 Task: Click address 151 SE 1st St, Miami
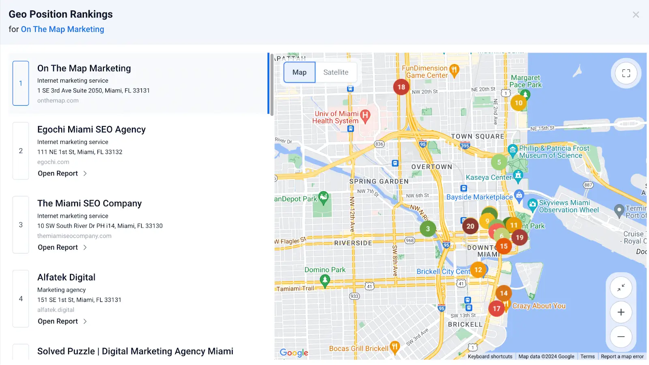[x=80, y=300]
